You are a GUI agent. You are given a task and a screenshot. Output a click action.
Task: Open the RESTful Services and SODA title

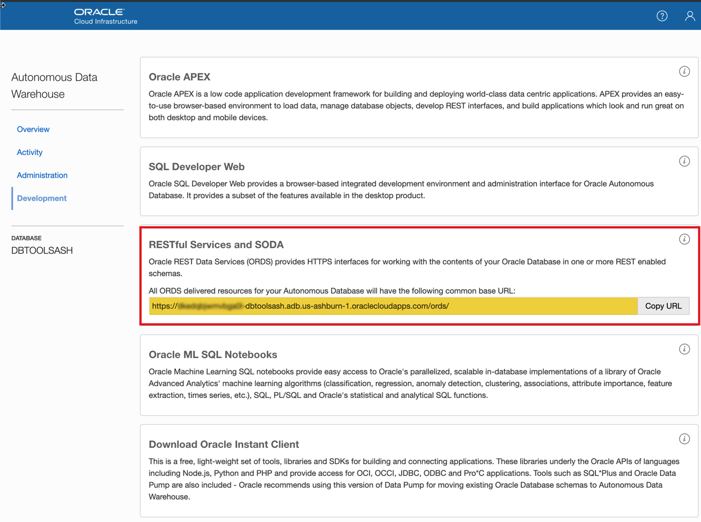click(x=216, y=245)
